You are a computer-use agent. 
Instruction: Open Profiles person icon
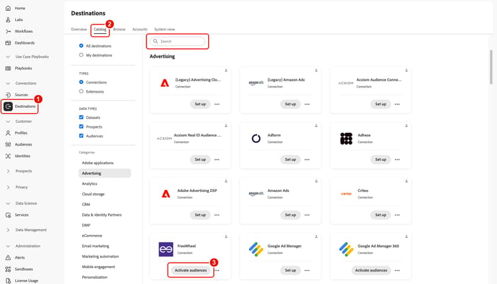(x=8, y=133)
